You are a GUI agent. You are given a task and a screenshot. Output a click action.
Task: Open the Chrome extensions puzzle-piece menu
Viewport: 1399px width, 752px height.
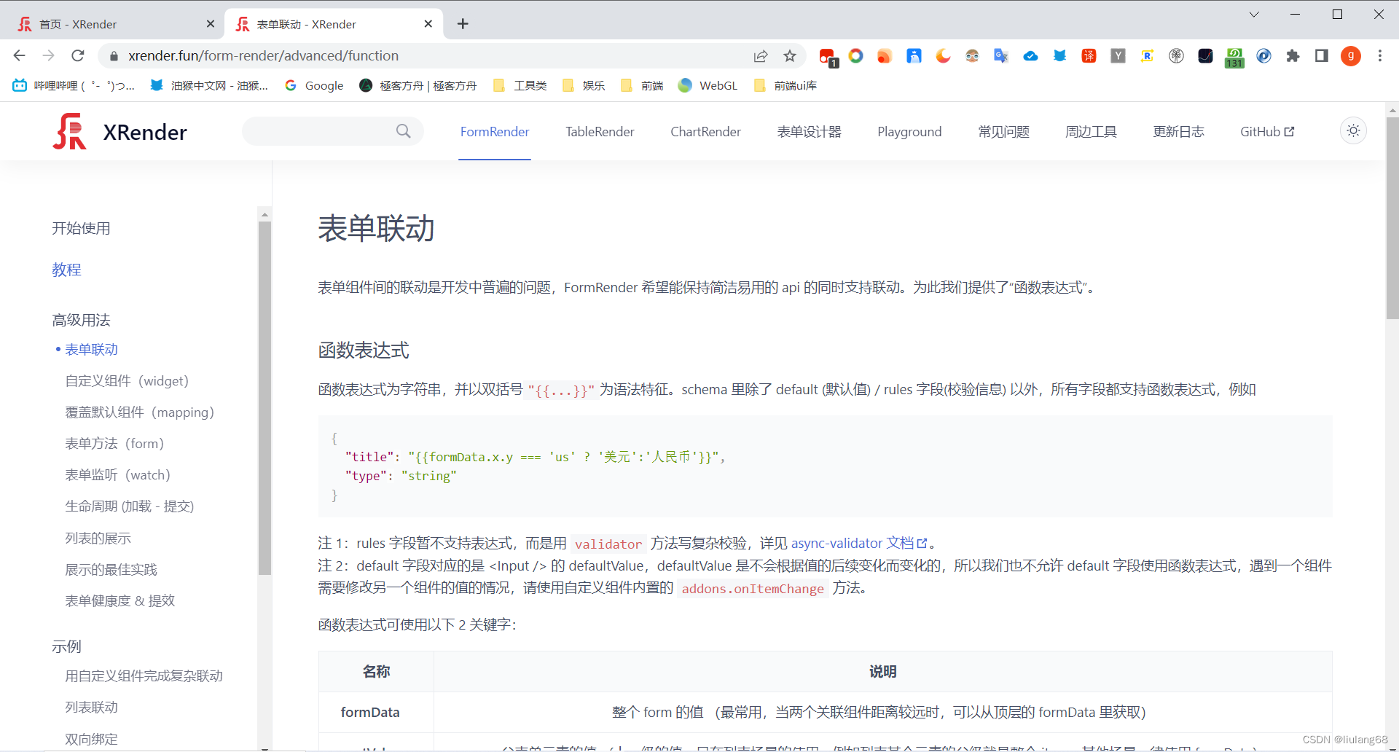coord(1293,56)
